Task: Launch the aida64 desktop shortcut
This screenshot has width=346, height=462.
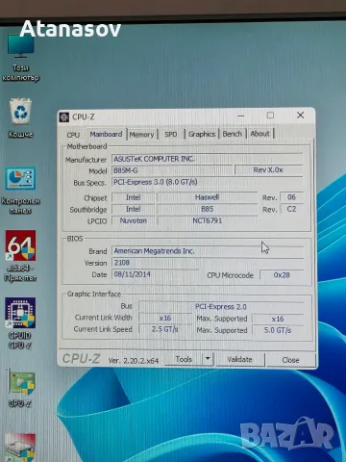Action: pos(20,256)
